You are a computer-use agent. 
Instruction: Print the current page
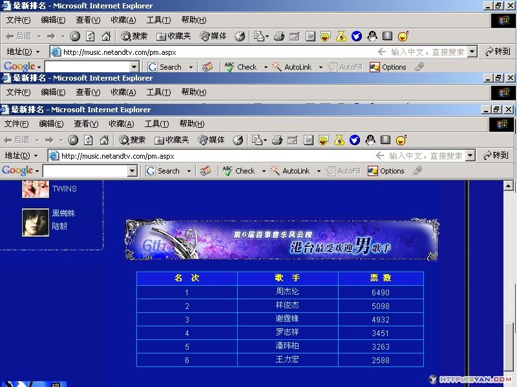coord(277,141)
